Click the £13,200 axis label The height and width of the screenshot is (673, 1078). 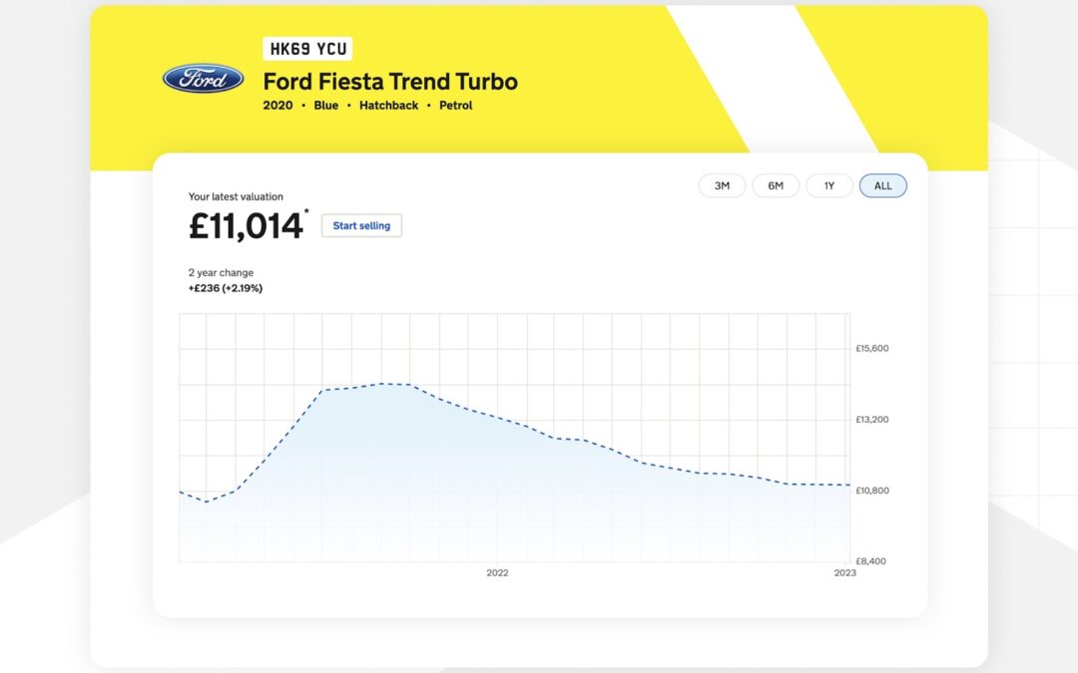click(x=871, y=419)
